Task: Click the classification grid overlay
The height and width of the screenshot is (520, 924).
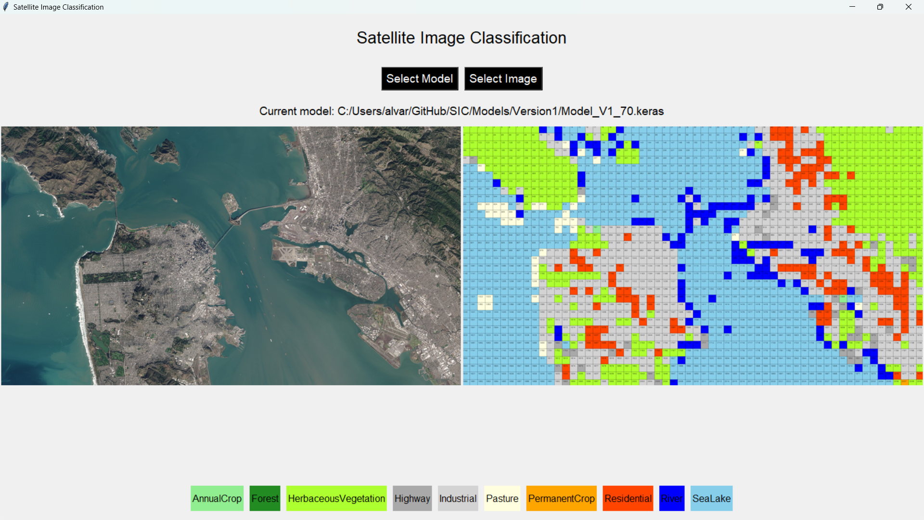Action: pyautogui.click(x=693, y=255)
